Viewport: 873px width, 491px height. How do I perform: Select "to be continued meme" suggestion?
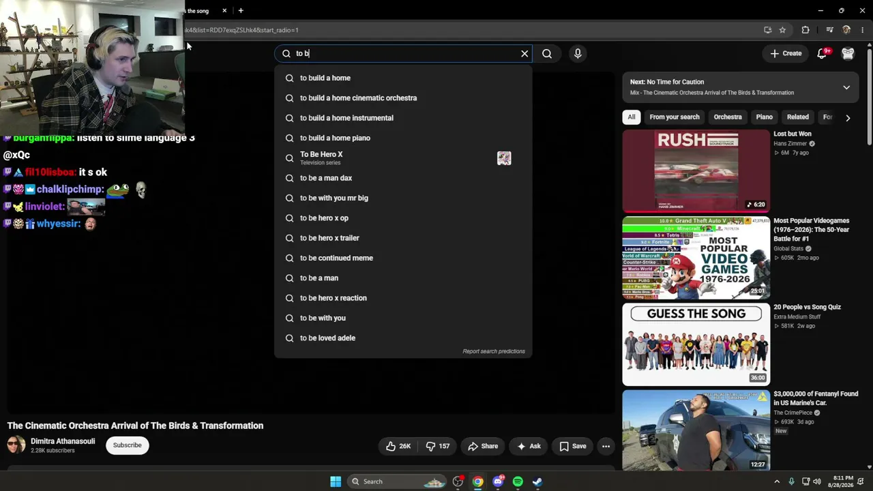coord(403,258)
